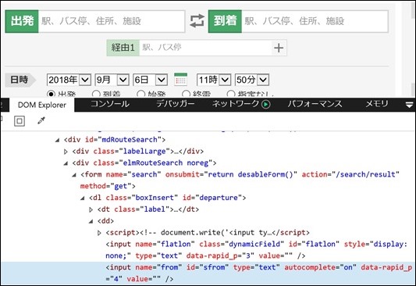Open the 9月 month dropdown
Viewport: 416px width, 286px height.
click(112, 80)
